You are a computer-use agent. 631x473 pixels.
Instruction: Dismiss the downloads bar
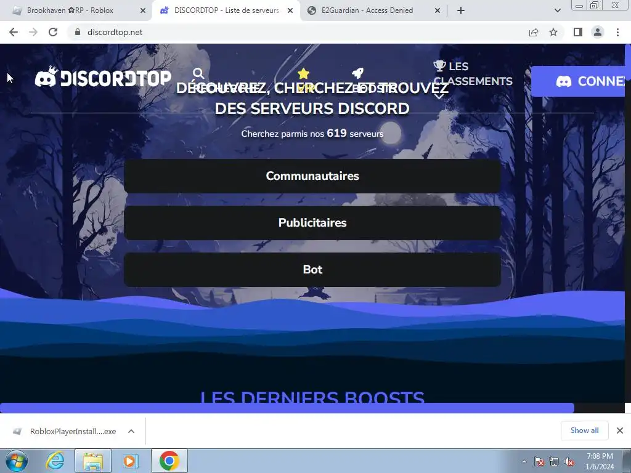620,431
